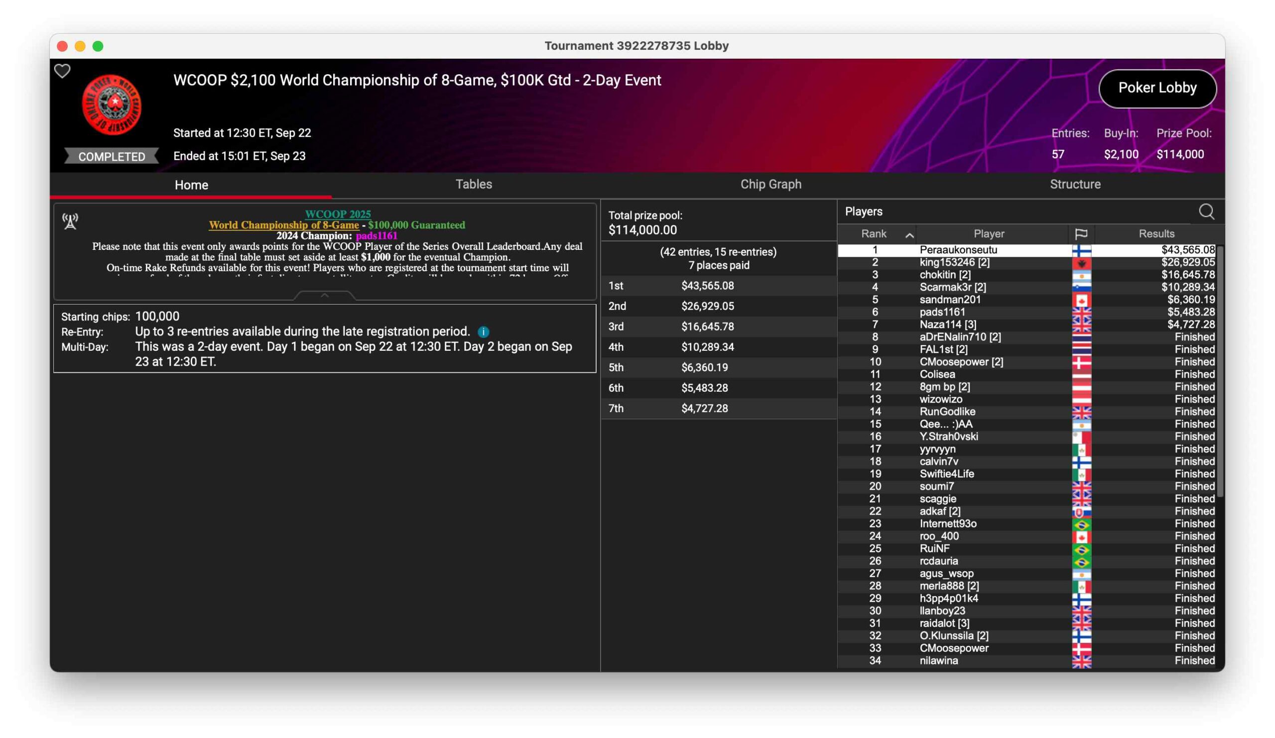The image size is (1275, 738).
Task: Sort players by country flag column
Action: coord(1081,233)
